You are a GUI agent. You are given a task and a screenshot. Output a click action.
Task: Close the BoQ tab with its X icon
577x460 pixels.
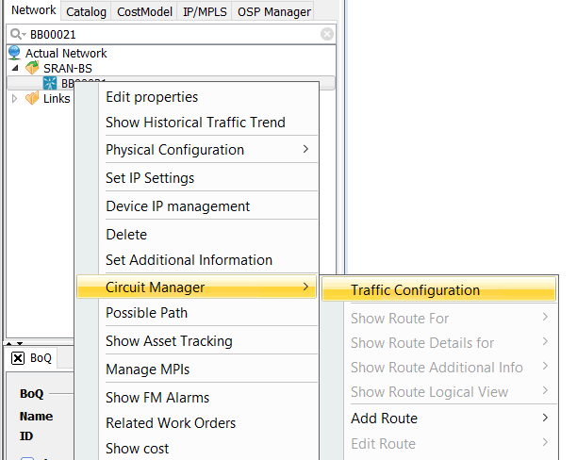pos(18,358)
